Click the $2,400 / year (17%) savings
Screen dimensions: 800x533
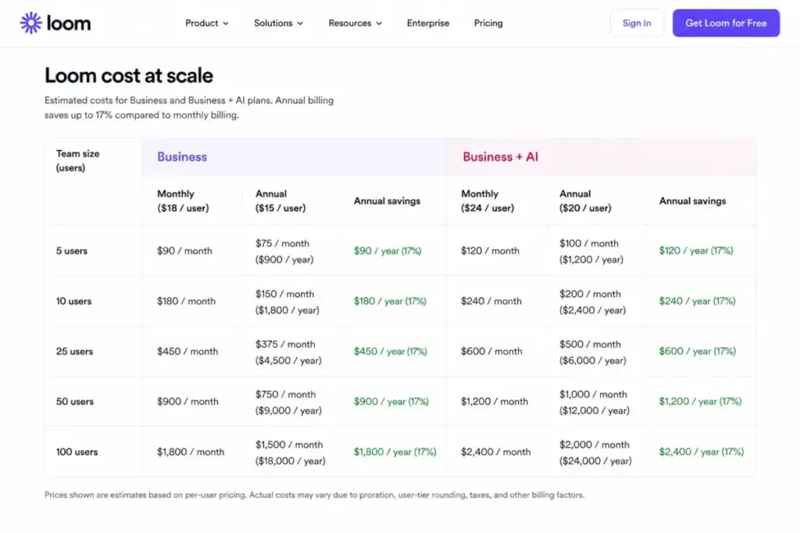tap(702, 452)
